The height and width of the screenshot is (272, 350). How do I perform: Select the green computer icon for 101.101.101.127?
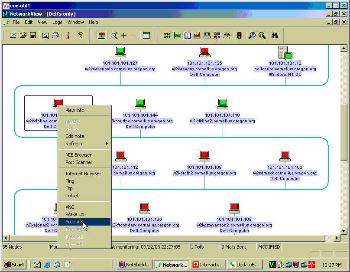click(x=120, y=52)
